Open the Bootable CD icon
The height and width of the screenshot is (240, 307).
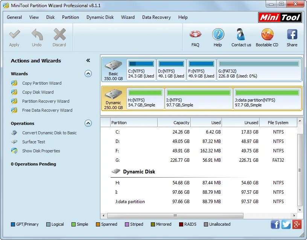click(x=267, y=34)
